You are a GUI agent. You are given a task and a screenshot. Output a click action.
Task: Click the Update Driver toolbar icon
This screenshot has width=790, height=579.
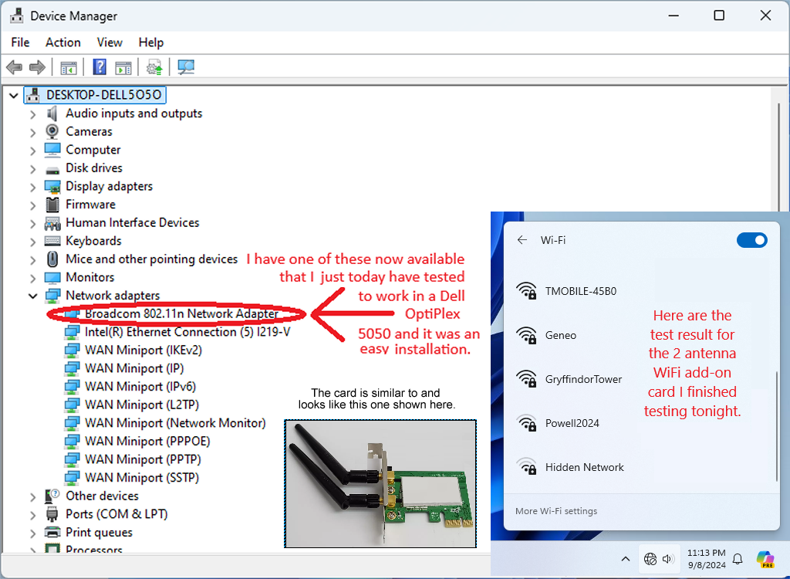tap(154, 67)
